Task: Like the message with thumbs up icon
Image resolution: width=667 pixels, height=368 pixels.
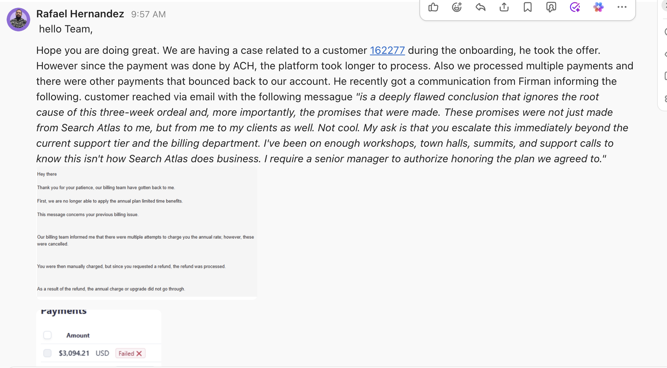Action: pyautogui.click(x=433, y=7)
